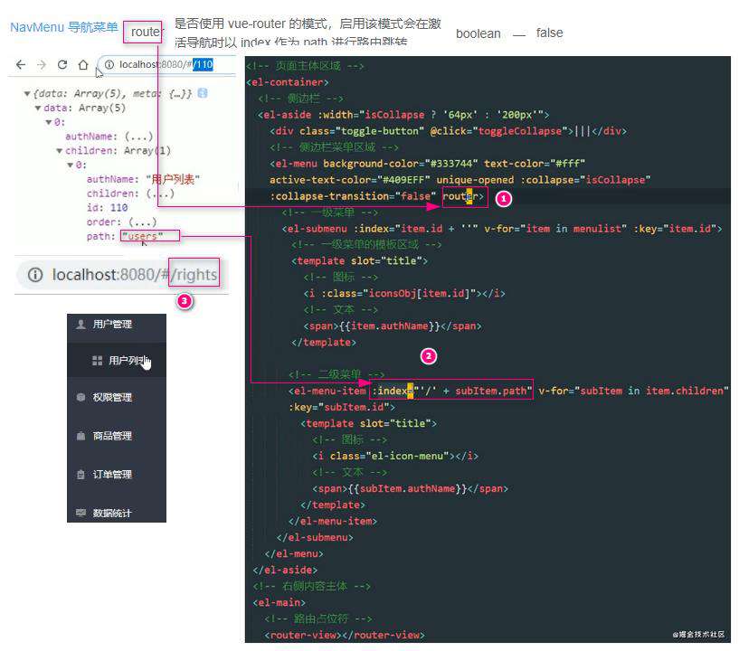The width and height of the screenshot is (739, 651).
Task: Click the browser forward arrow
Action: pos(42,64)
